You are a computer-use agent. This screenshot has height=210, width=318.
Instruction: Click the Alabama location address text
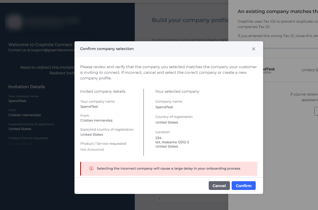[172, 142]
